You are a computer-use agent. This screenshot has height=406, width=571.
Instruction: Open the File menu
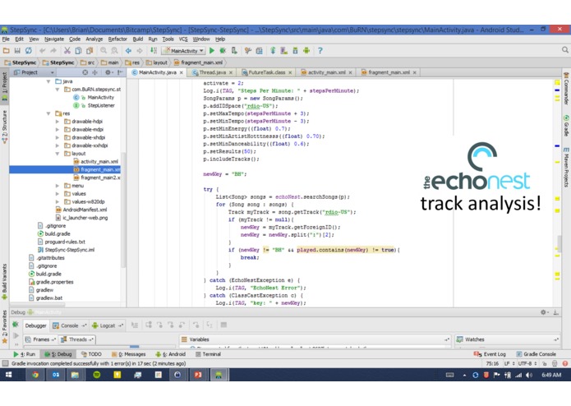point(6,39)
